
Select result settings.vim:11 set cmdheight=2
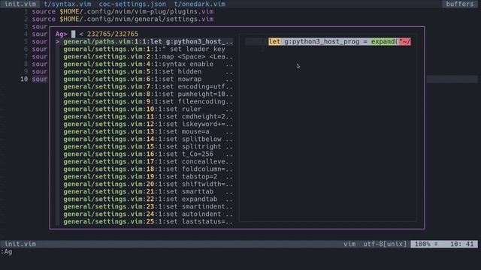click(x=148, y=117)
